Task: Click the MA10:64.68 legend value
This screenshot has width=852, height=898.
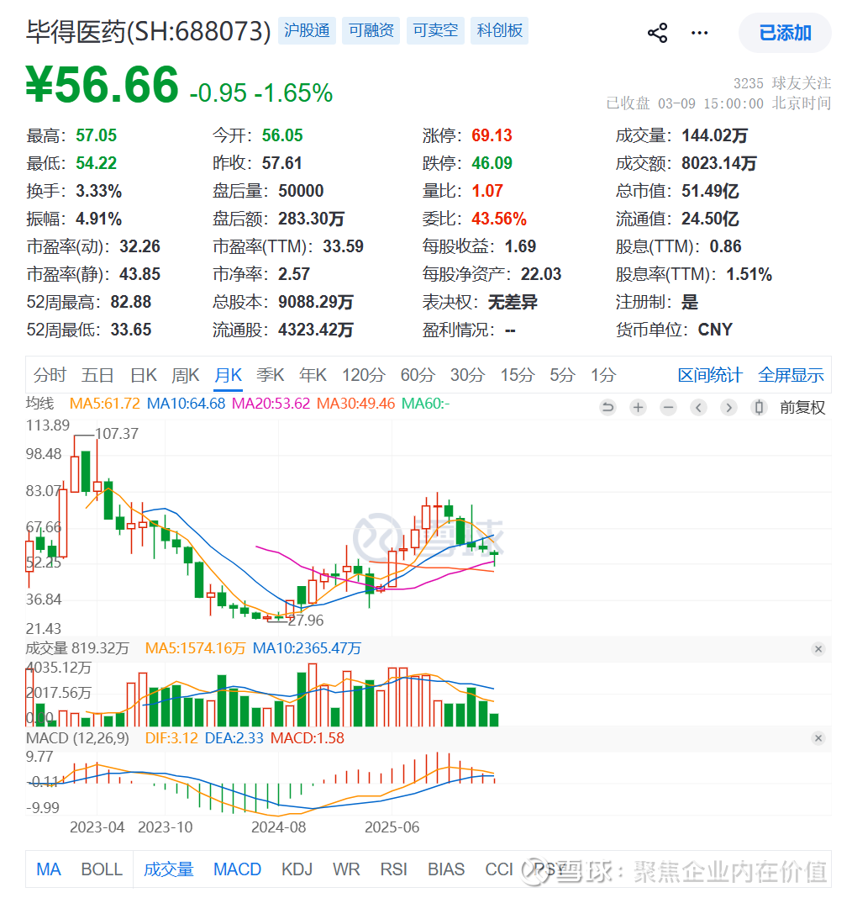Action: tap(186, 404)
